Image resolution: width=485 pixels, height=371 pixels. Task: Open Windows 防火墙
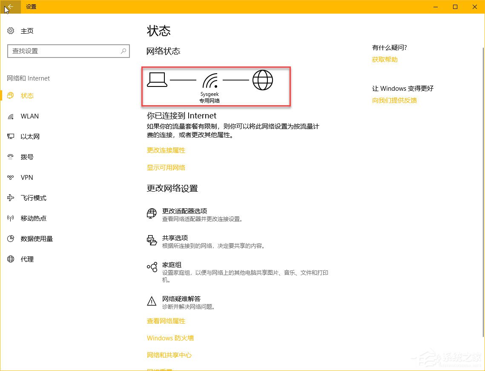click(170, 338)
